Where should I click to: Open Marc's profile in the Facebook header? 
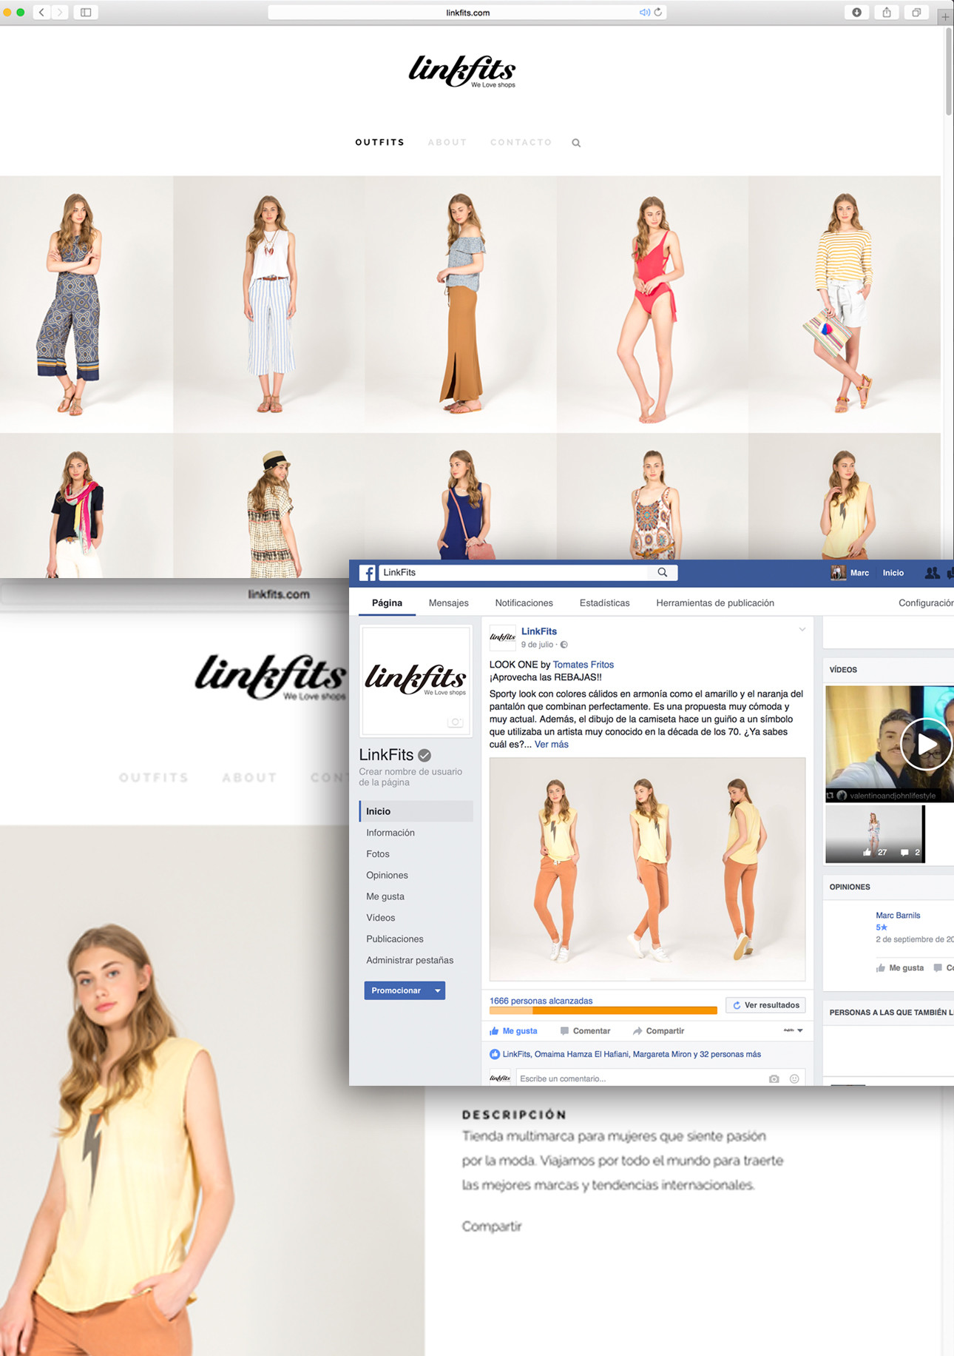(850, 573)
